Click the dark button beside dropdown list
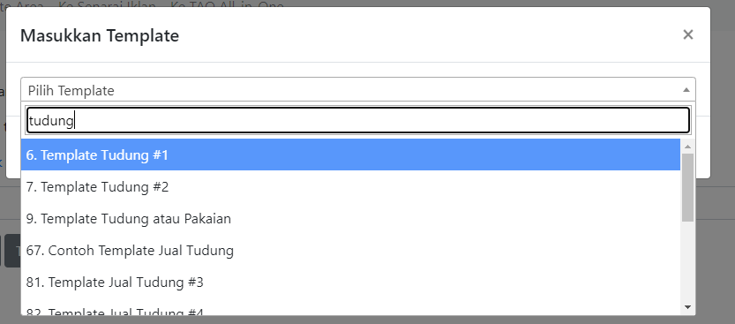735x324 pixels. [12, 251]
